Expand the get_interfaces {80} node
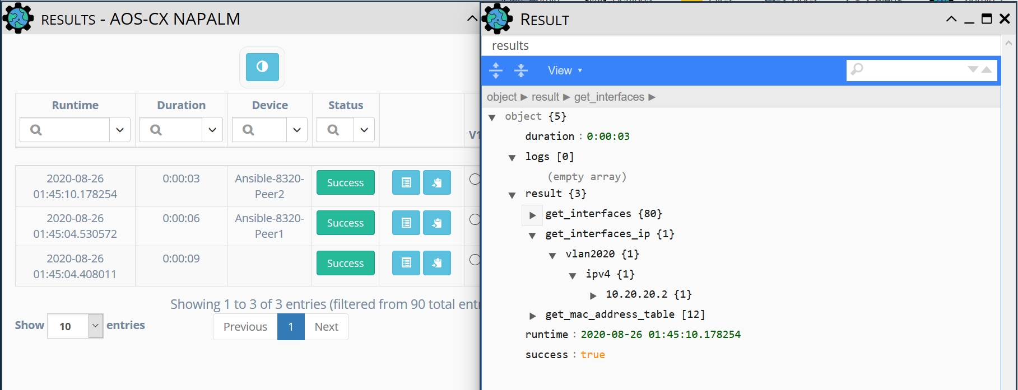The height and width of the screenshot is (390, 1018). coord(532,215)
